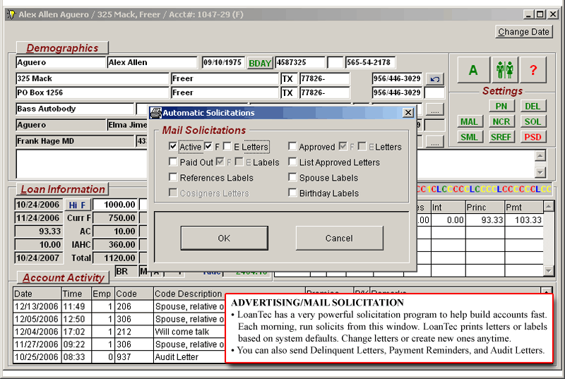Toggle the F checkbox next to Active
This screenshot has width=565, height=379.
point(208,146)
